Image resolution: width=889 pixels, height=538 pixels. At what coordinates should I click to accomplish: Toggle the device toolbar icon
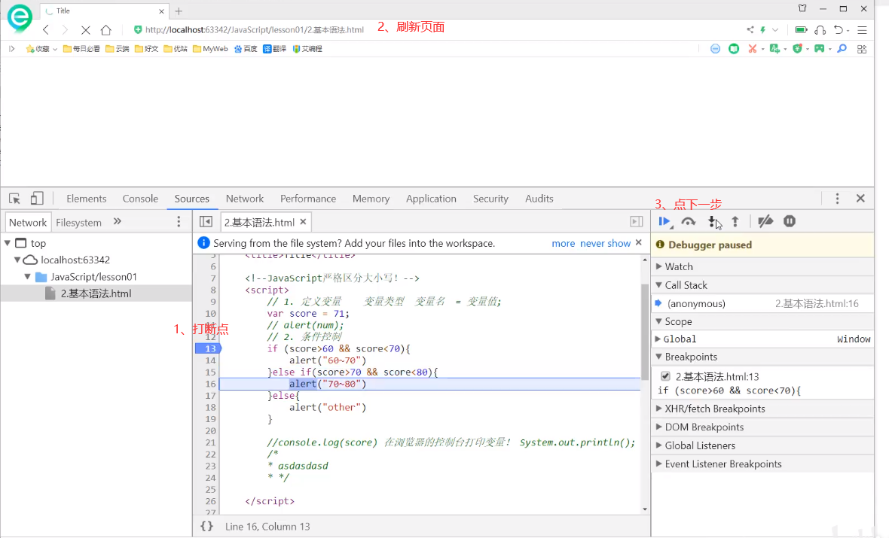click(x=37, y=199)
